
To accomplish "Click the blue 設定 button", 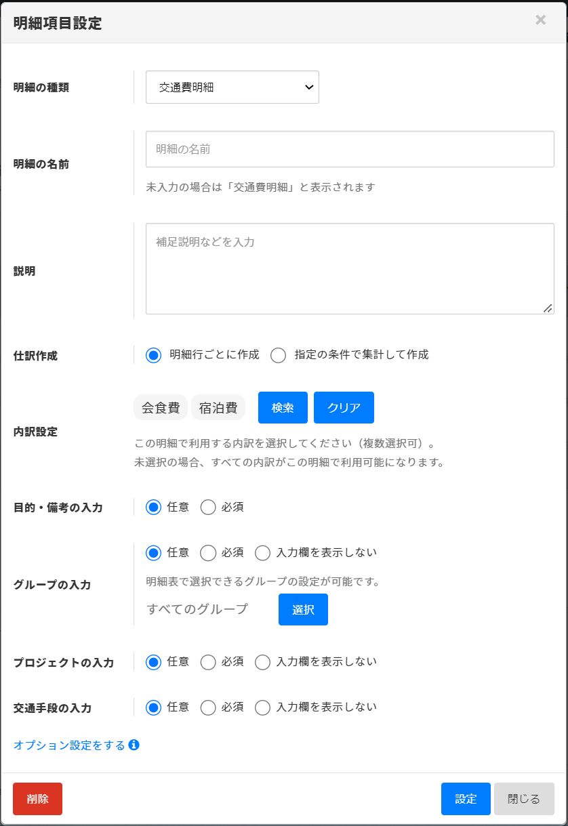I will [x=466, y=799].
